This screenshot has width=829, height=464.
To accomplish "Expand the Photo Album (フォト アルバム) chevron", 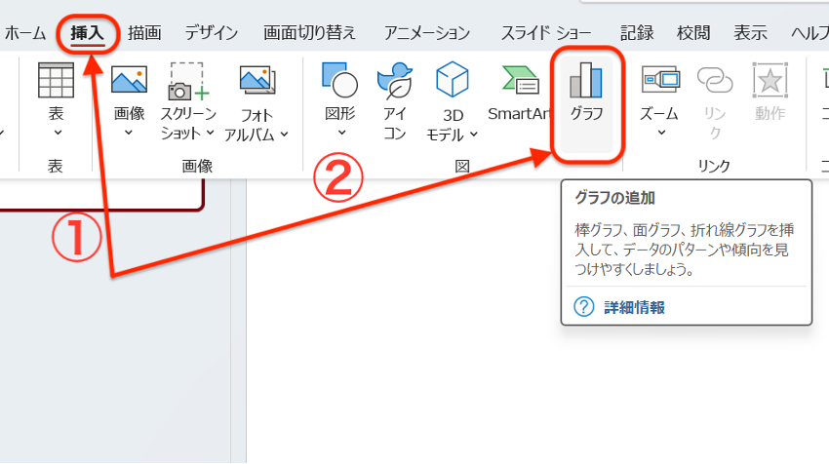I will click(x=284, y=135).
